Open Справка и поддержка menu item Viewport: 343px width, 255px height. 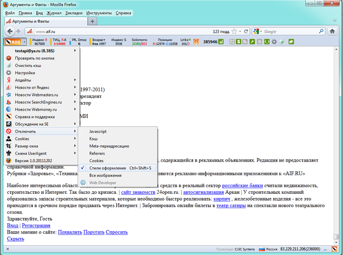click(42, 116)
